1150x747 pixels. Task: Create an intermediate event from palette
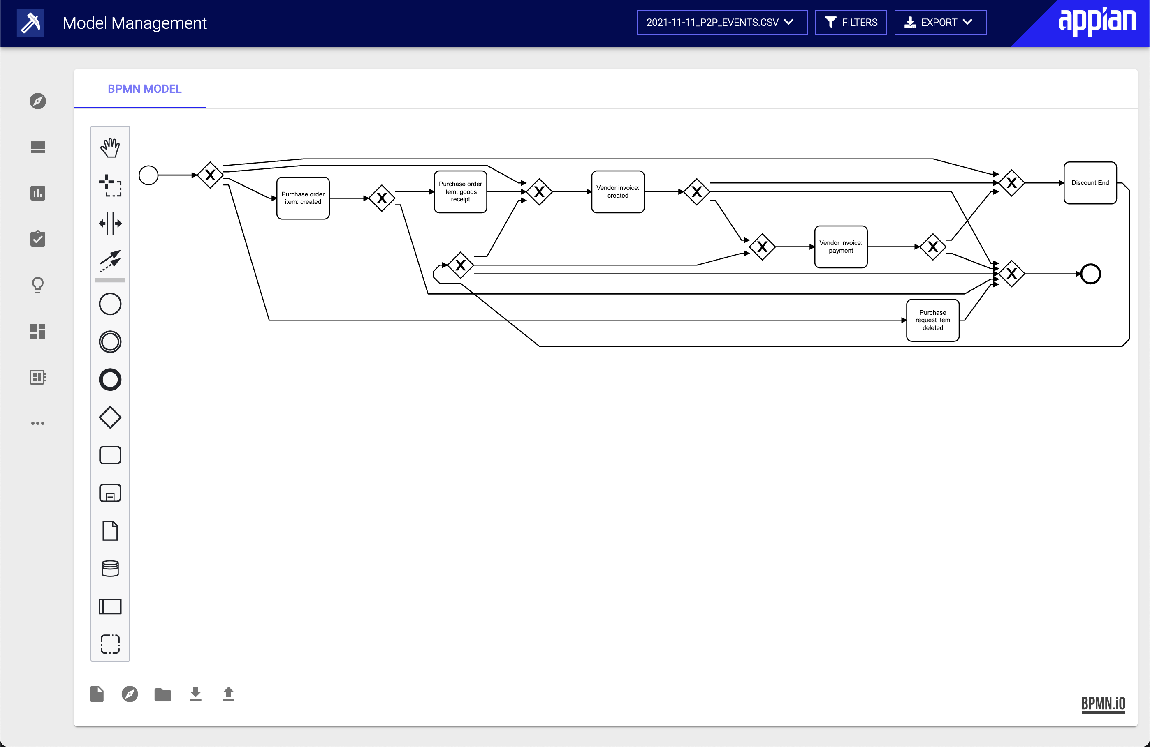[x=110, y=342]
